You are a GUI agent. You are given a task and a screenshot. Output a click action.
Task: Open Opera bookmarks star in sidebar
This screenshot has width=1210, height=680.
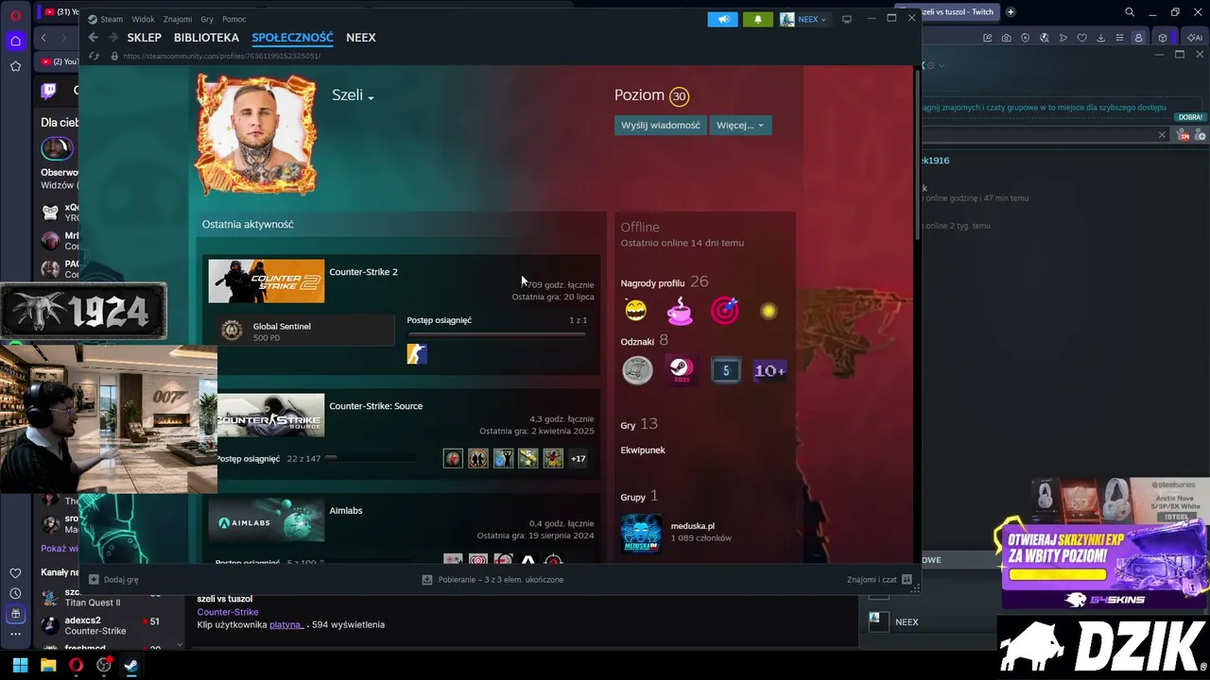(x=15, y=66)
